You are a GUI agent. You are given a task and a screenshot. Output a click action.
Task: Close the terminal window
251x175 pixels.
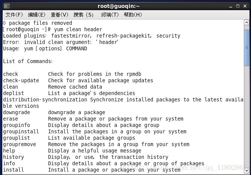(x=245, y=6)
